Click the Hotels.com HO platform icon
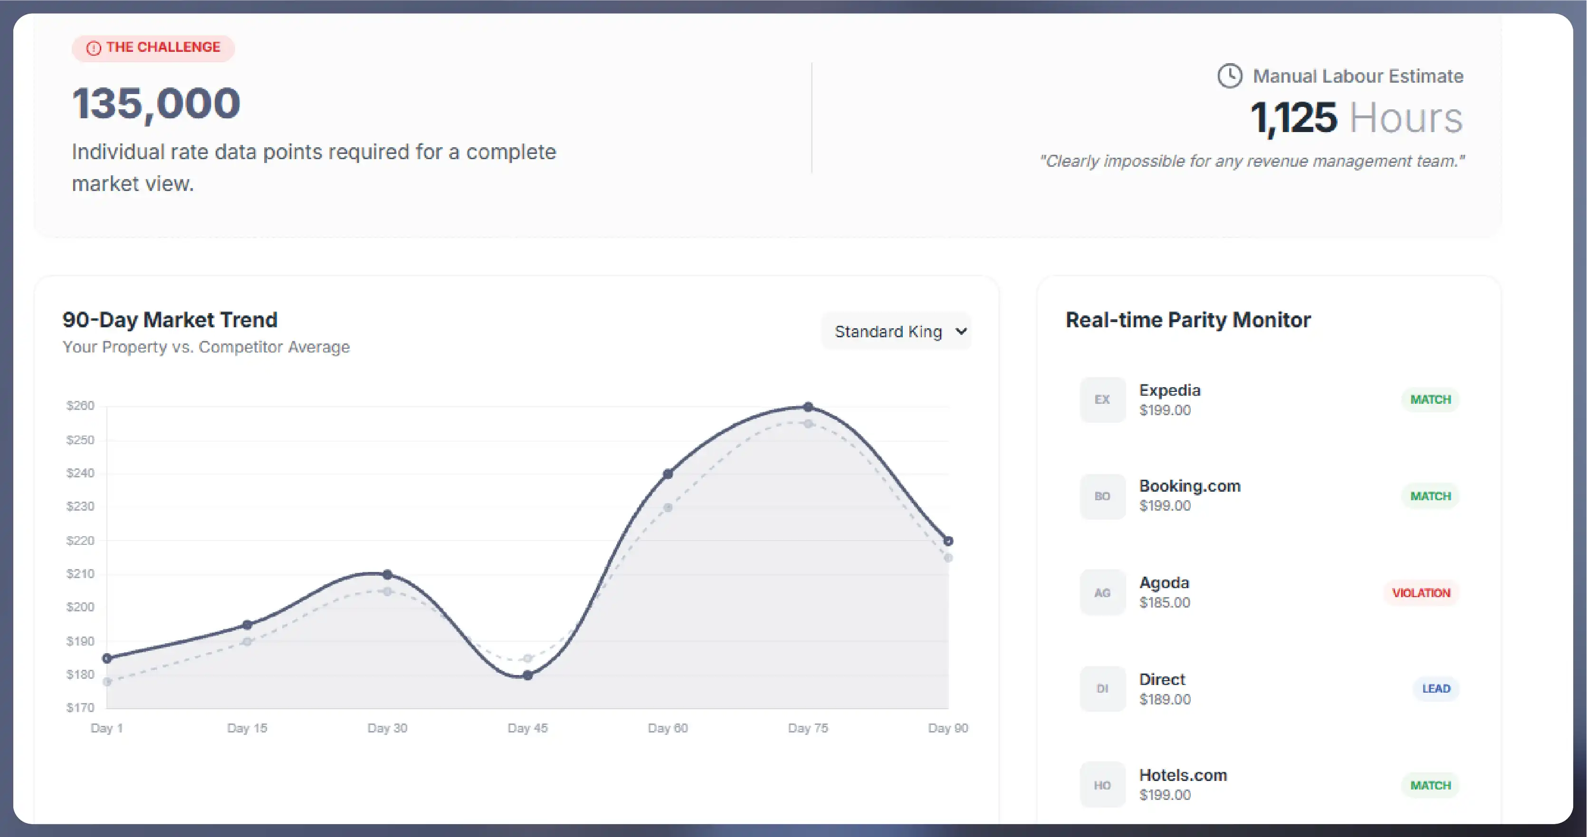The height and width of the screenshot is (837, 1587). coord(1102,784)
